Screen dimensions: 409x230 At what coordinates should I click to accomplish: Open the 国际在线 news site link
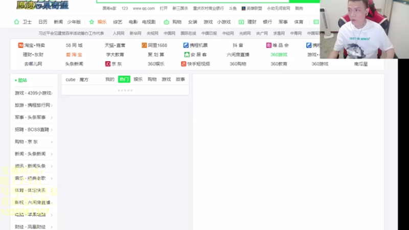coord(188,33)
